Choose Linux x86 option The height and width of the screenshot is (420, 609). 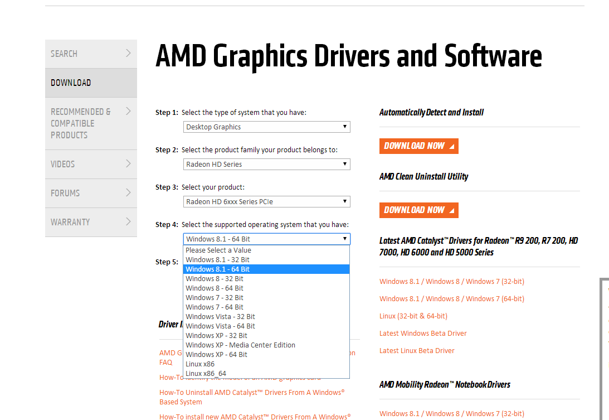pyautogui.click(x=266, y=364)
